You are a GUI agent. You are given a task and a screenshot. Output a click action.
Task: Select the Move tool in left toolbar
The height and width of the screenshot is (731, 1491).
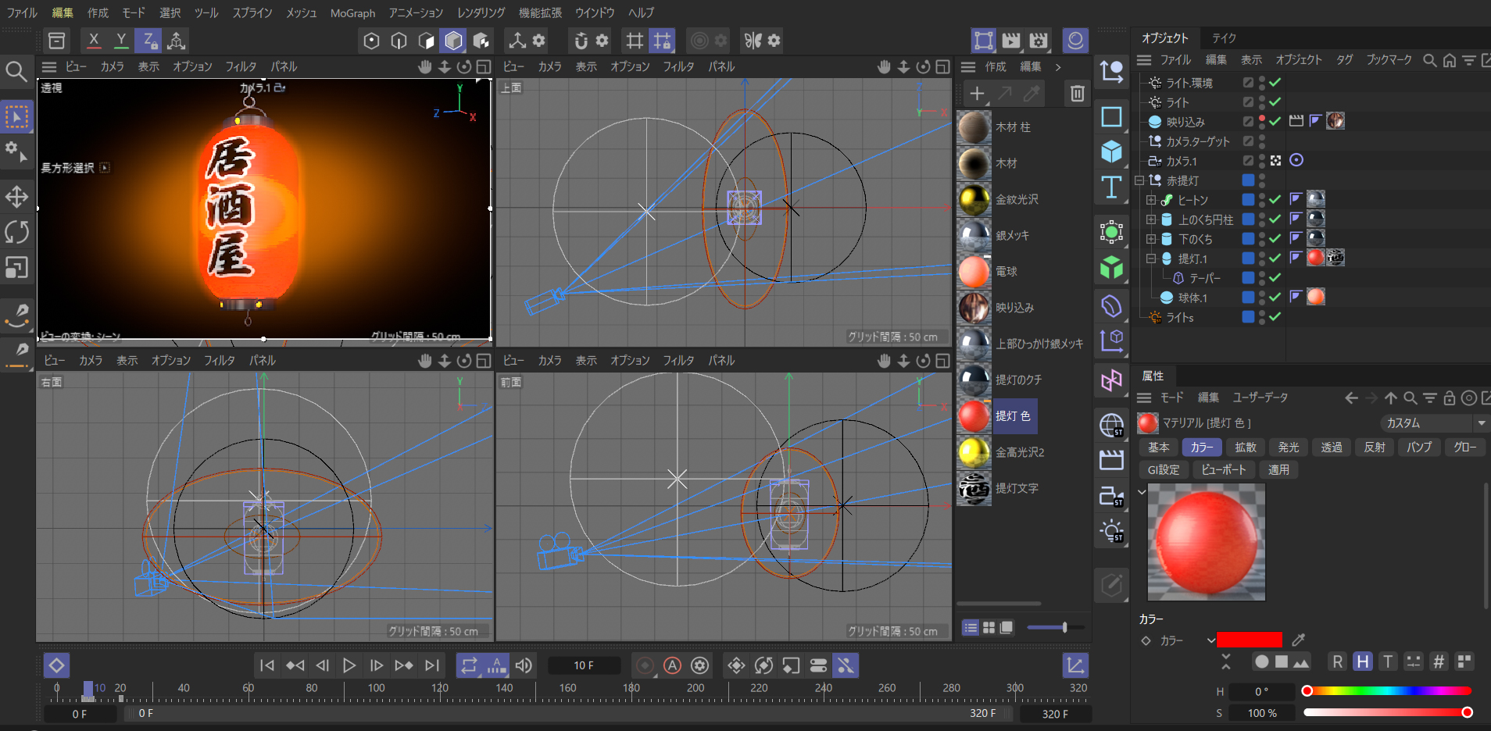pyautogui.click(x=16, y=197)
